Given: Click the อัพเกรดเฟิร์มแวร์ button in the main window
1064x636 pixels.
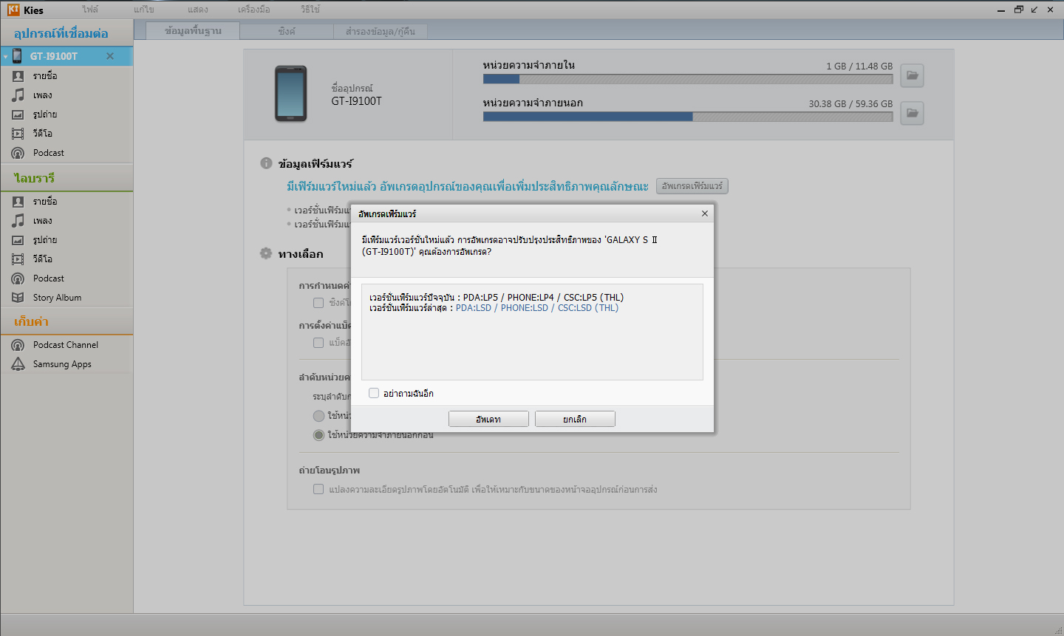Looking at the screenshot, I should (x=692, y=186).
